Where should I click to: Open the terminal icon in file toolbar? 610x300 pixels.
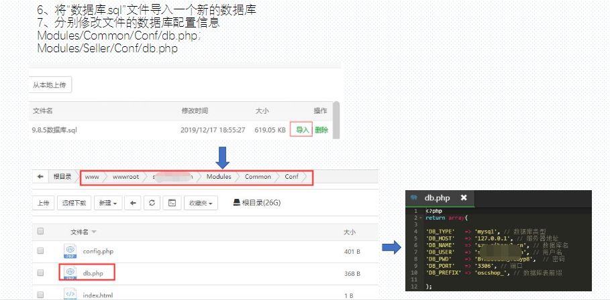coord(172,203)
